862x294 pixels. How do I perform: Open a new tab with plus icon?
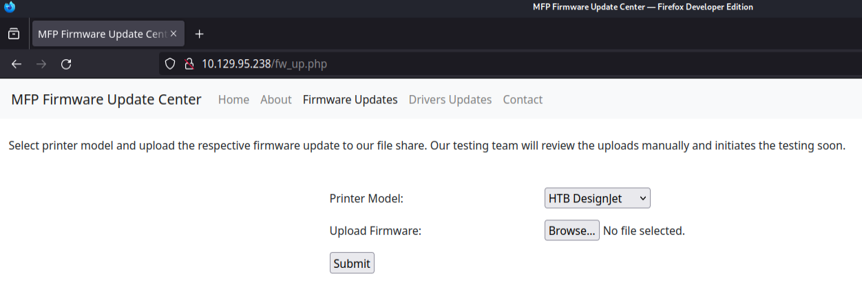[x=199, y=34]
